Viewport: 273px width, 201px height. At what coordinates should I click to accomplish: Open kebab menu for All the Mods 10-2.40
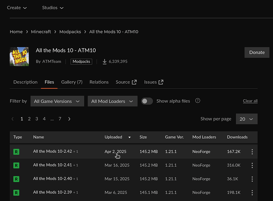(x=252, y=179)
